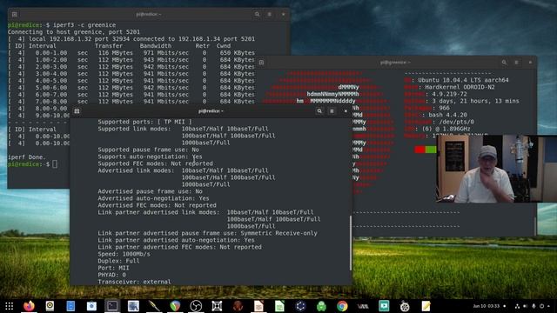This screenshot has height=313, width=557.
Task: Click 'Supports auto-negotiation: Yes' text
Action: [150, 156]
